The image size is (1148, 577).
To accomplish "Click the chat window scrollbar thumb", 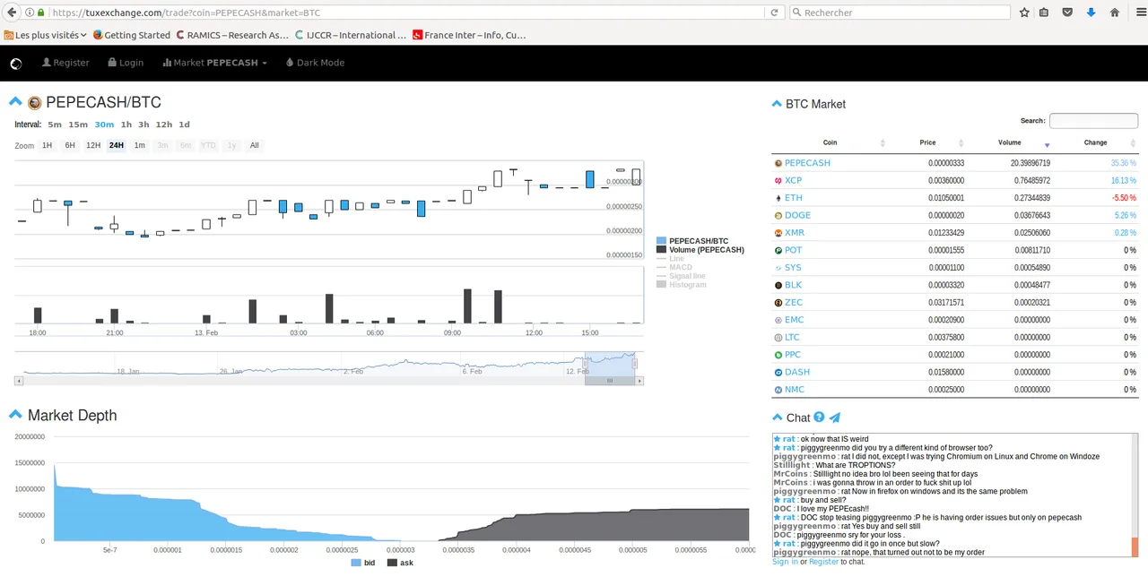I will point(1135,547).
